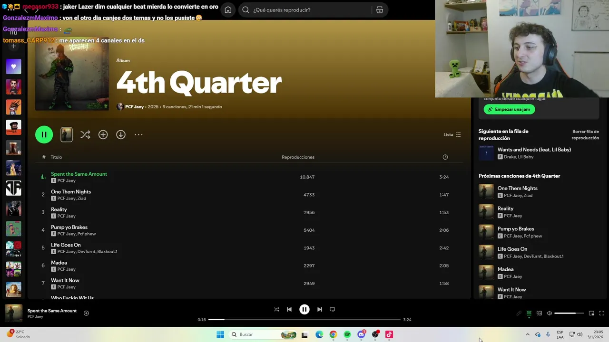609x342 pixels.
Task: Select Reality in the queue panel
Action: point(505,209)
